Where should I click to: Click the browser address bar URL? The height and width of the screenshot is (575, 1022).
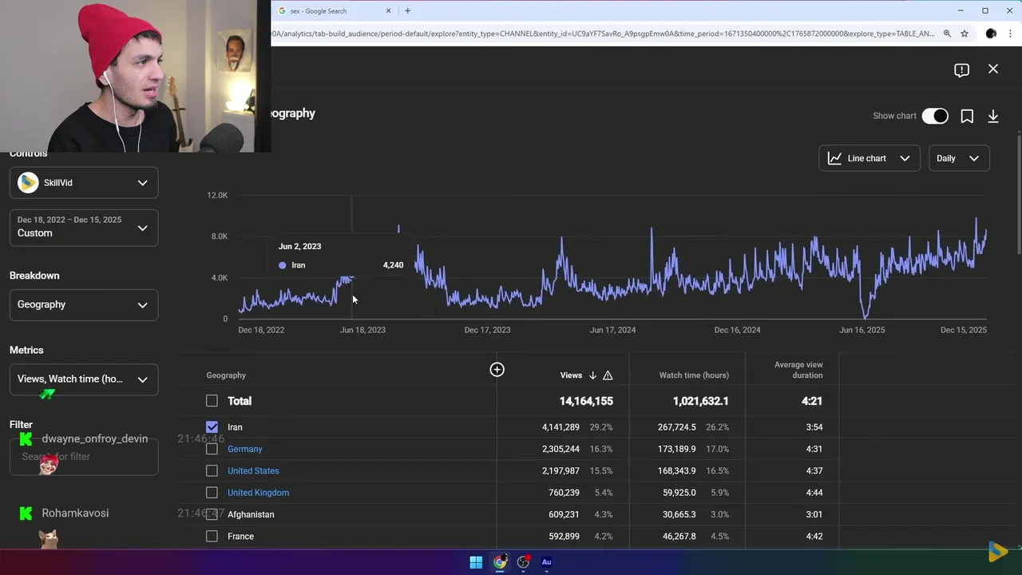click(603, 34)
